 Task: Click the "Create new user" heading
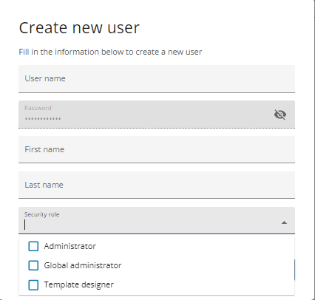pyautogui.click(x=79, y=28)
